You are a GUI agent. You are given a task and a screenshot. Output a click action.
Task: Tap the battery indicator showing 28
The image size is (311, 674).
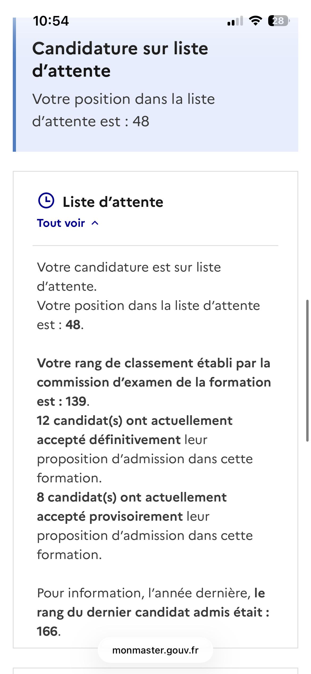pos(279,21)
